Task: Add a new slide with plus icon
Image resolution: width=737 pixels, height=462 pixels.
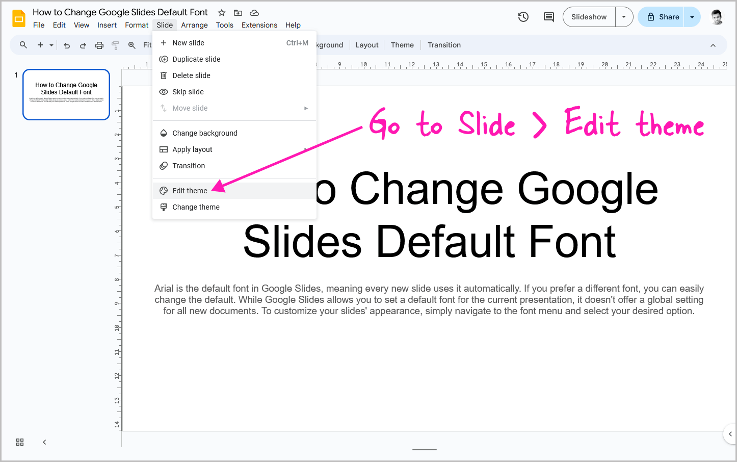Action: [x=40, y=45]
